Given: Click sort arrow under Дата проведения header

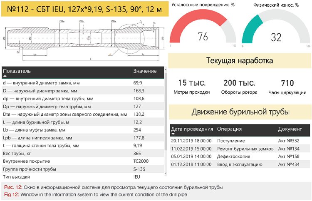Looking at the screenshot, I should [x=173, y=134].
